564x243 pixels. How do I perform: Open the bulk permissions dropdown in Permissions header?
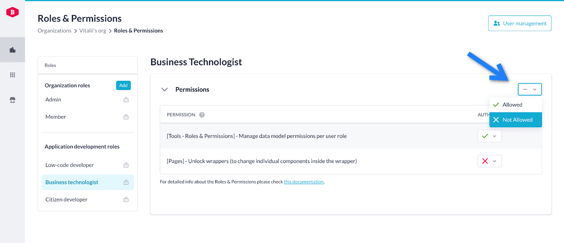529,89
